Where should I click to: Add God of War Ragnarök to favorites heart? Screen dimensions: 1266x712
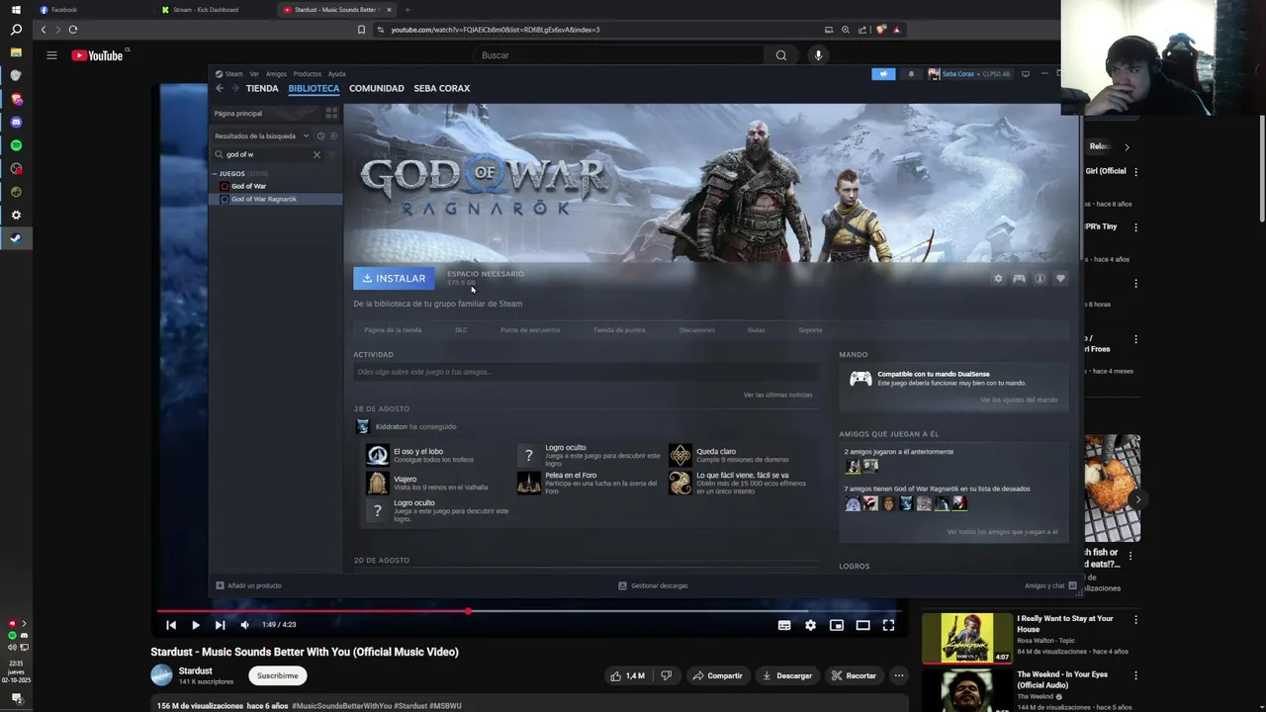click(x=1060, y=279)
